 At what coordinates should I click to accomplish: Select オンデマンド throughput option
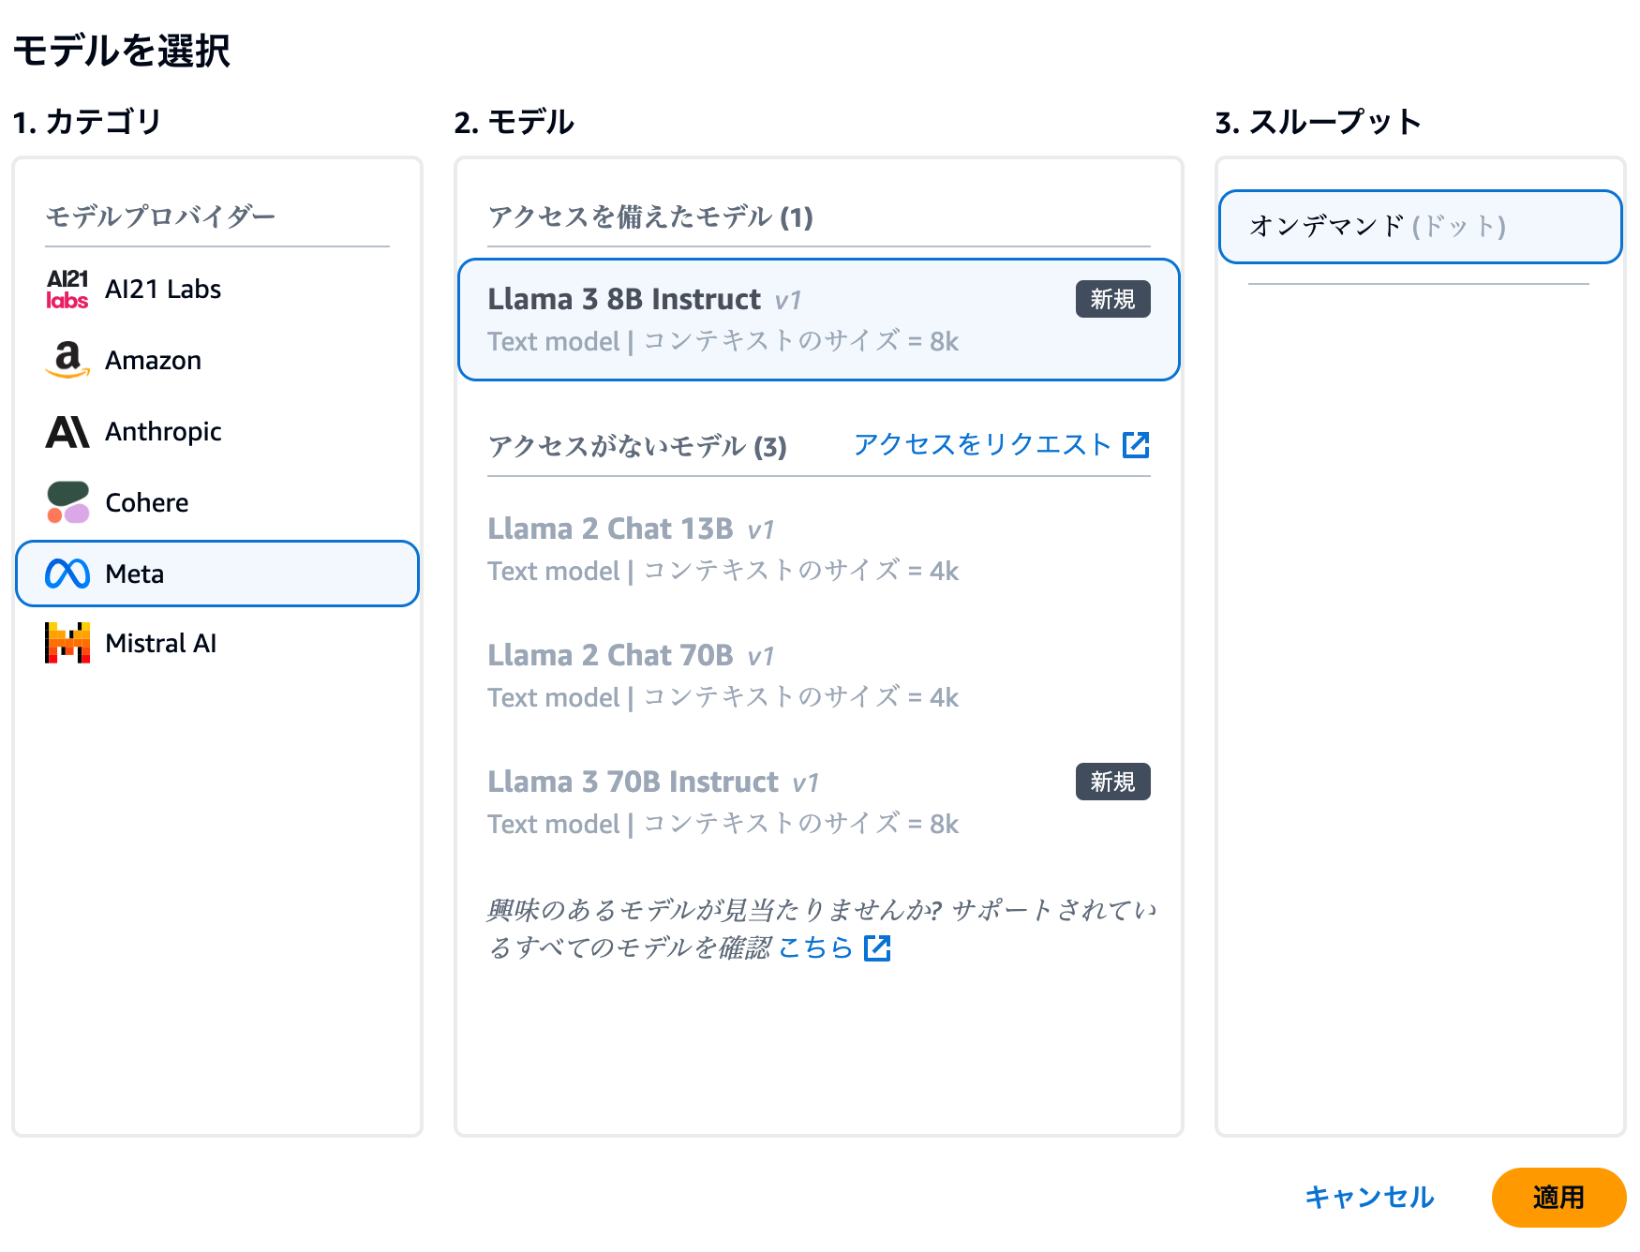tap(1421, 227)
